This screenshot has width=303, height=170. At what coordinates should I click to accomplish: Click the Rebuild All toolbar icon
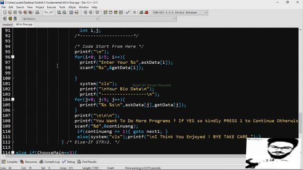point(121,13)
